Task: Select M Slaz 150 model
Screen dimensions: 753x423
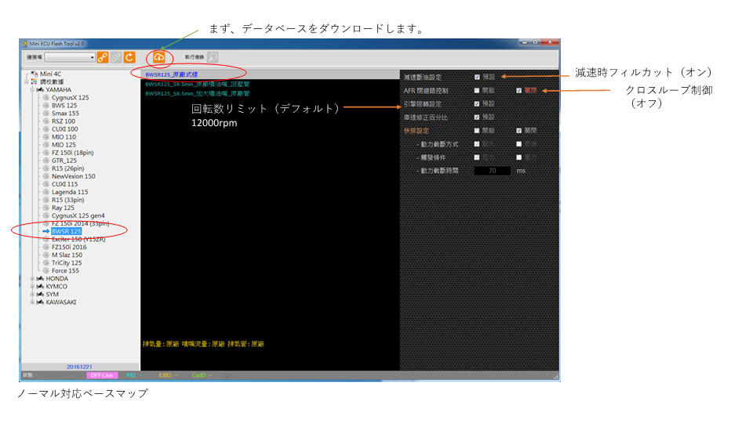Action: 67,255
